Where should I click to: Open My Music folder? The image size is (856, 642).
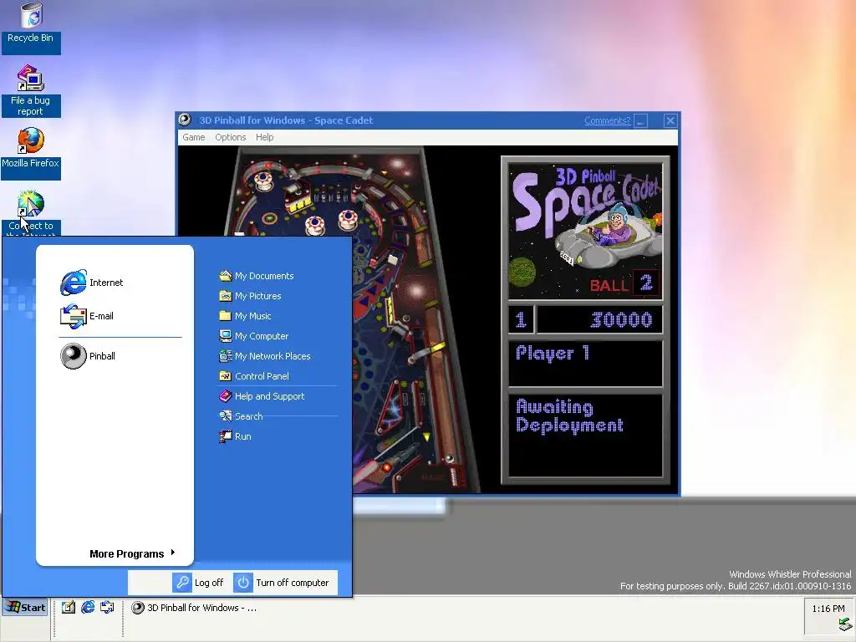[x=245, y=315]
